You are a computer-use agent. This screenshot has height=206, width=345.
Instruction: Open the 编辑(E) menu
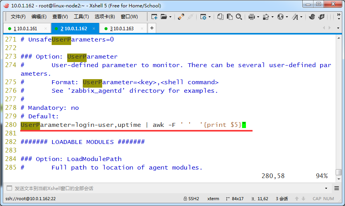[x=39, y=17]
